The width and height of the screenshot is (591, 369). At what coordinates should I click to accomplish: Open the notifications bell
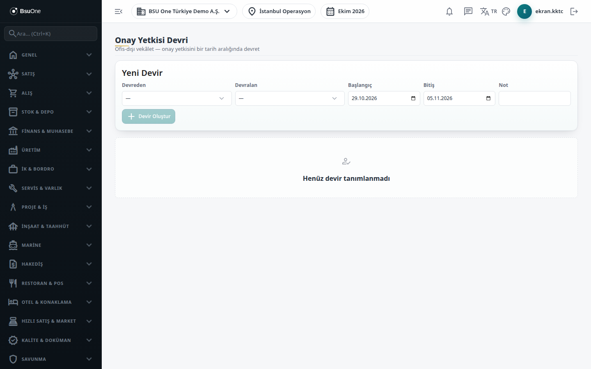(x=449, y=11)
